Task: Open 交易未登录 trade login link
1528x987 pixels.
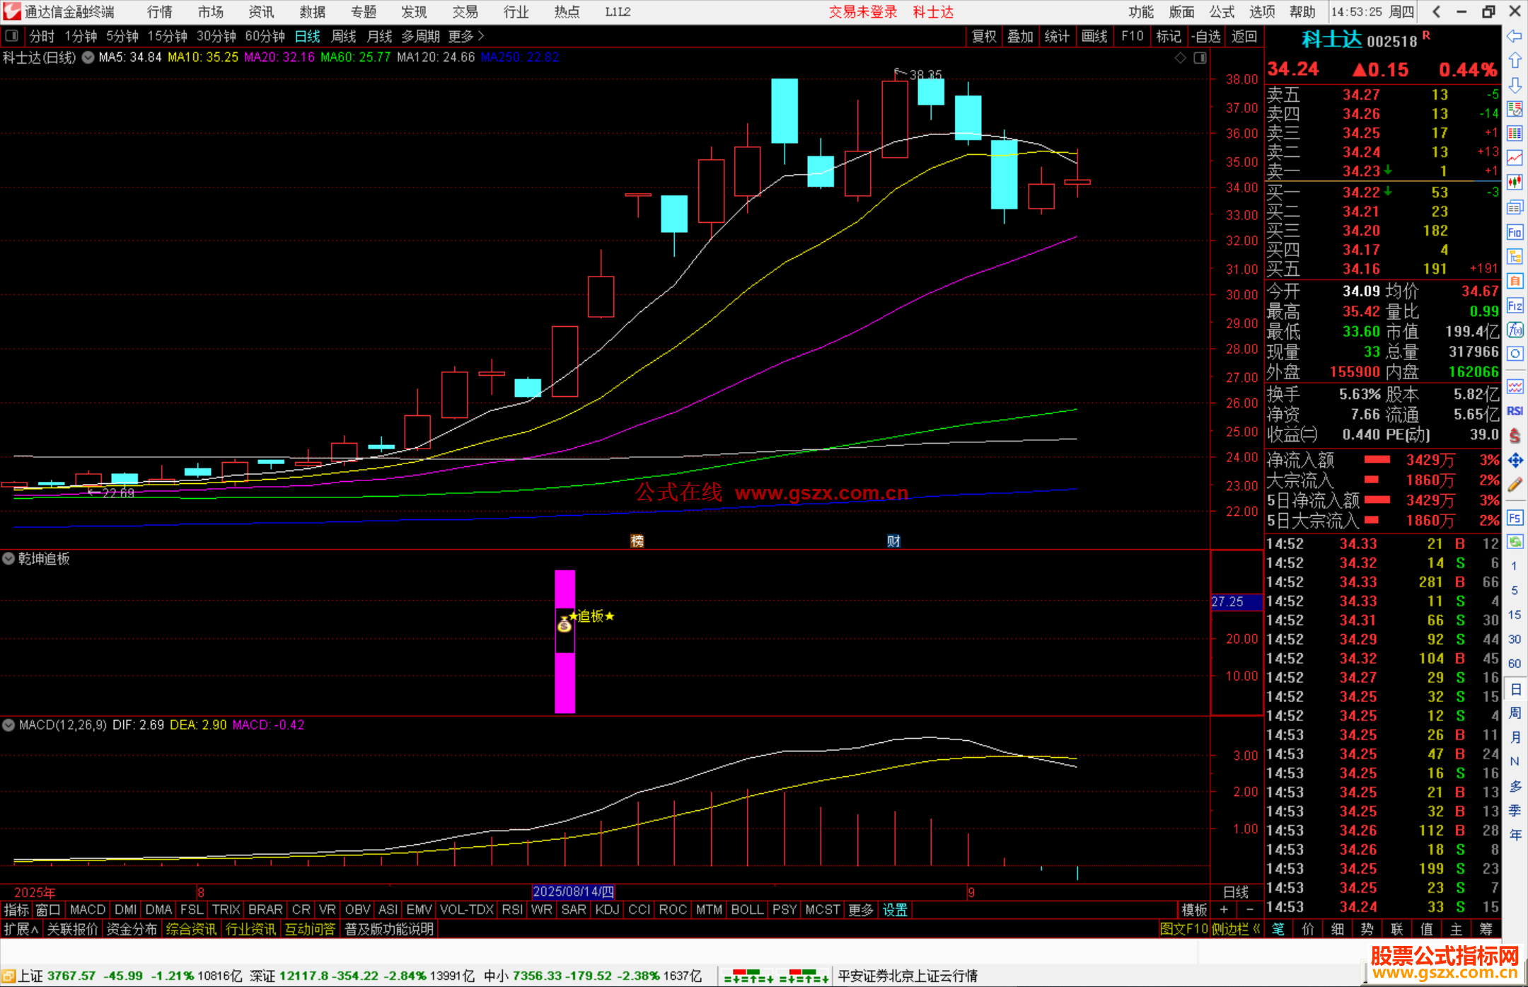Action: point(863,12)
